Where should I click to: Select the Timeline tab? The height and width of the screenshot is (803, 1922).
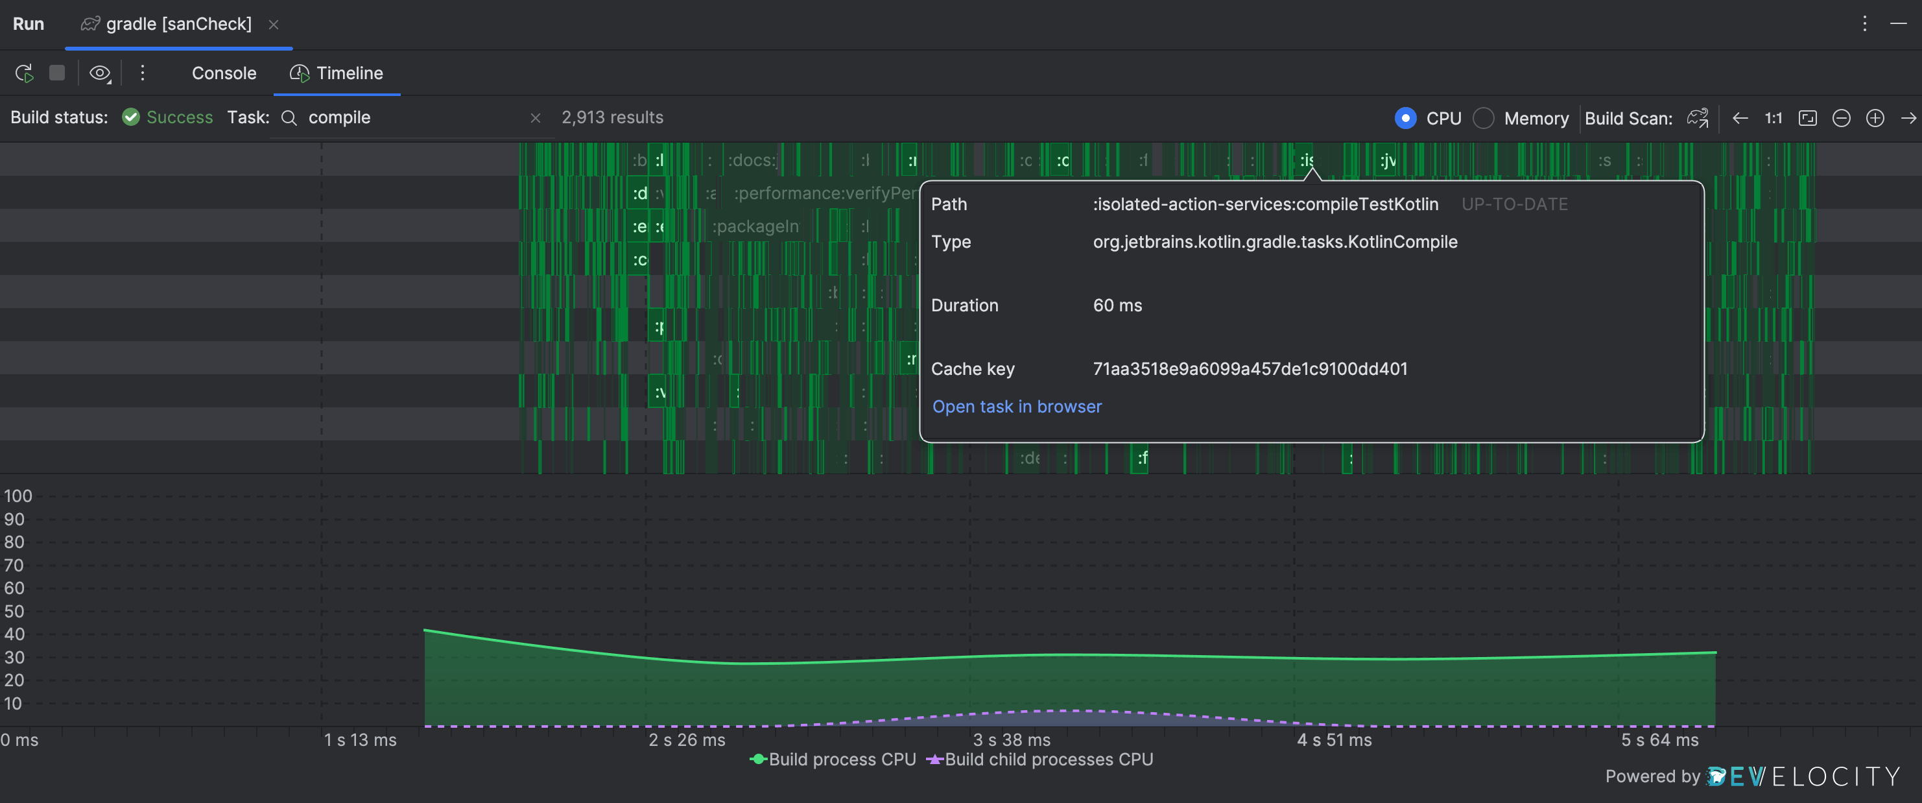tap(348, 73)
